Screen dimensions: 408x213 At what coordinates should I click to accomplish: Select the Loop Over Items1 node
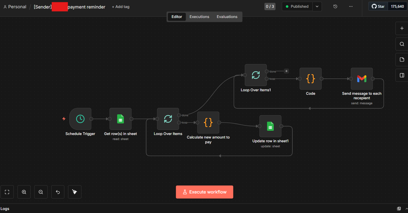256,75
